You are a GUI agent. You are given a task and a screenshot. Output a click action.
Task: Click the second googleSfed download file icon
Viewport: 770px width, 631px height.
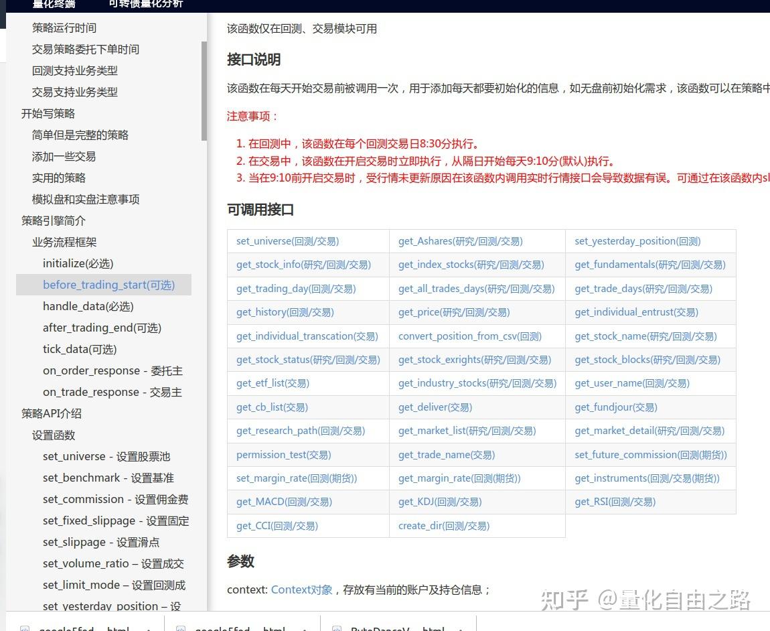click(x=181, y=628)
